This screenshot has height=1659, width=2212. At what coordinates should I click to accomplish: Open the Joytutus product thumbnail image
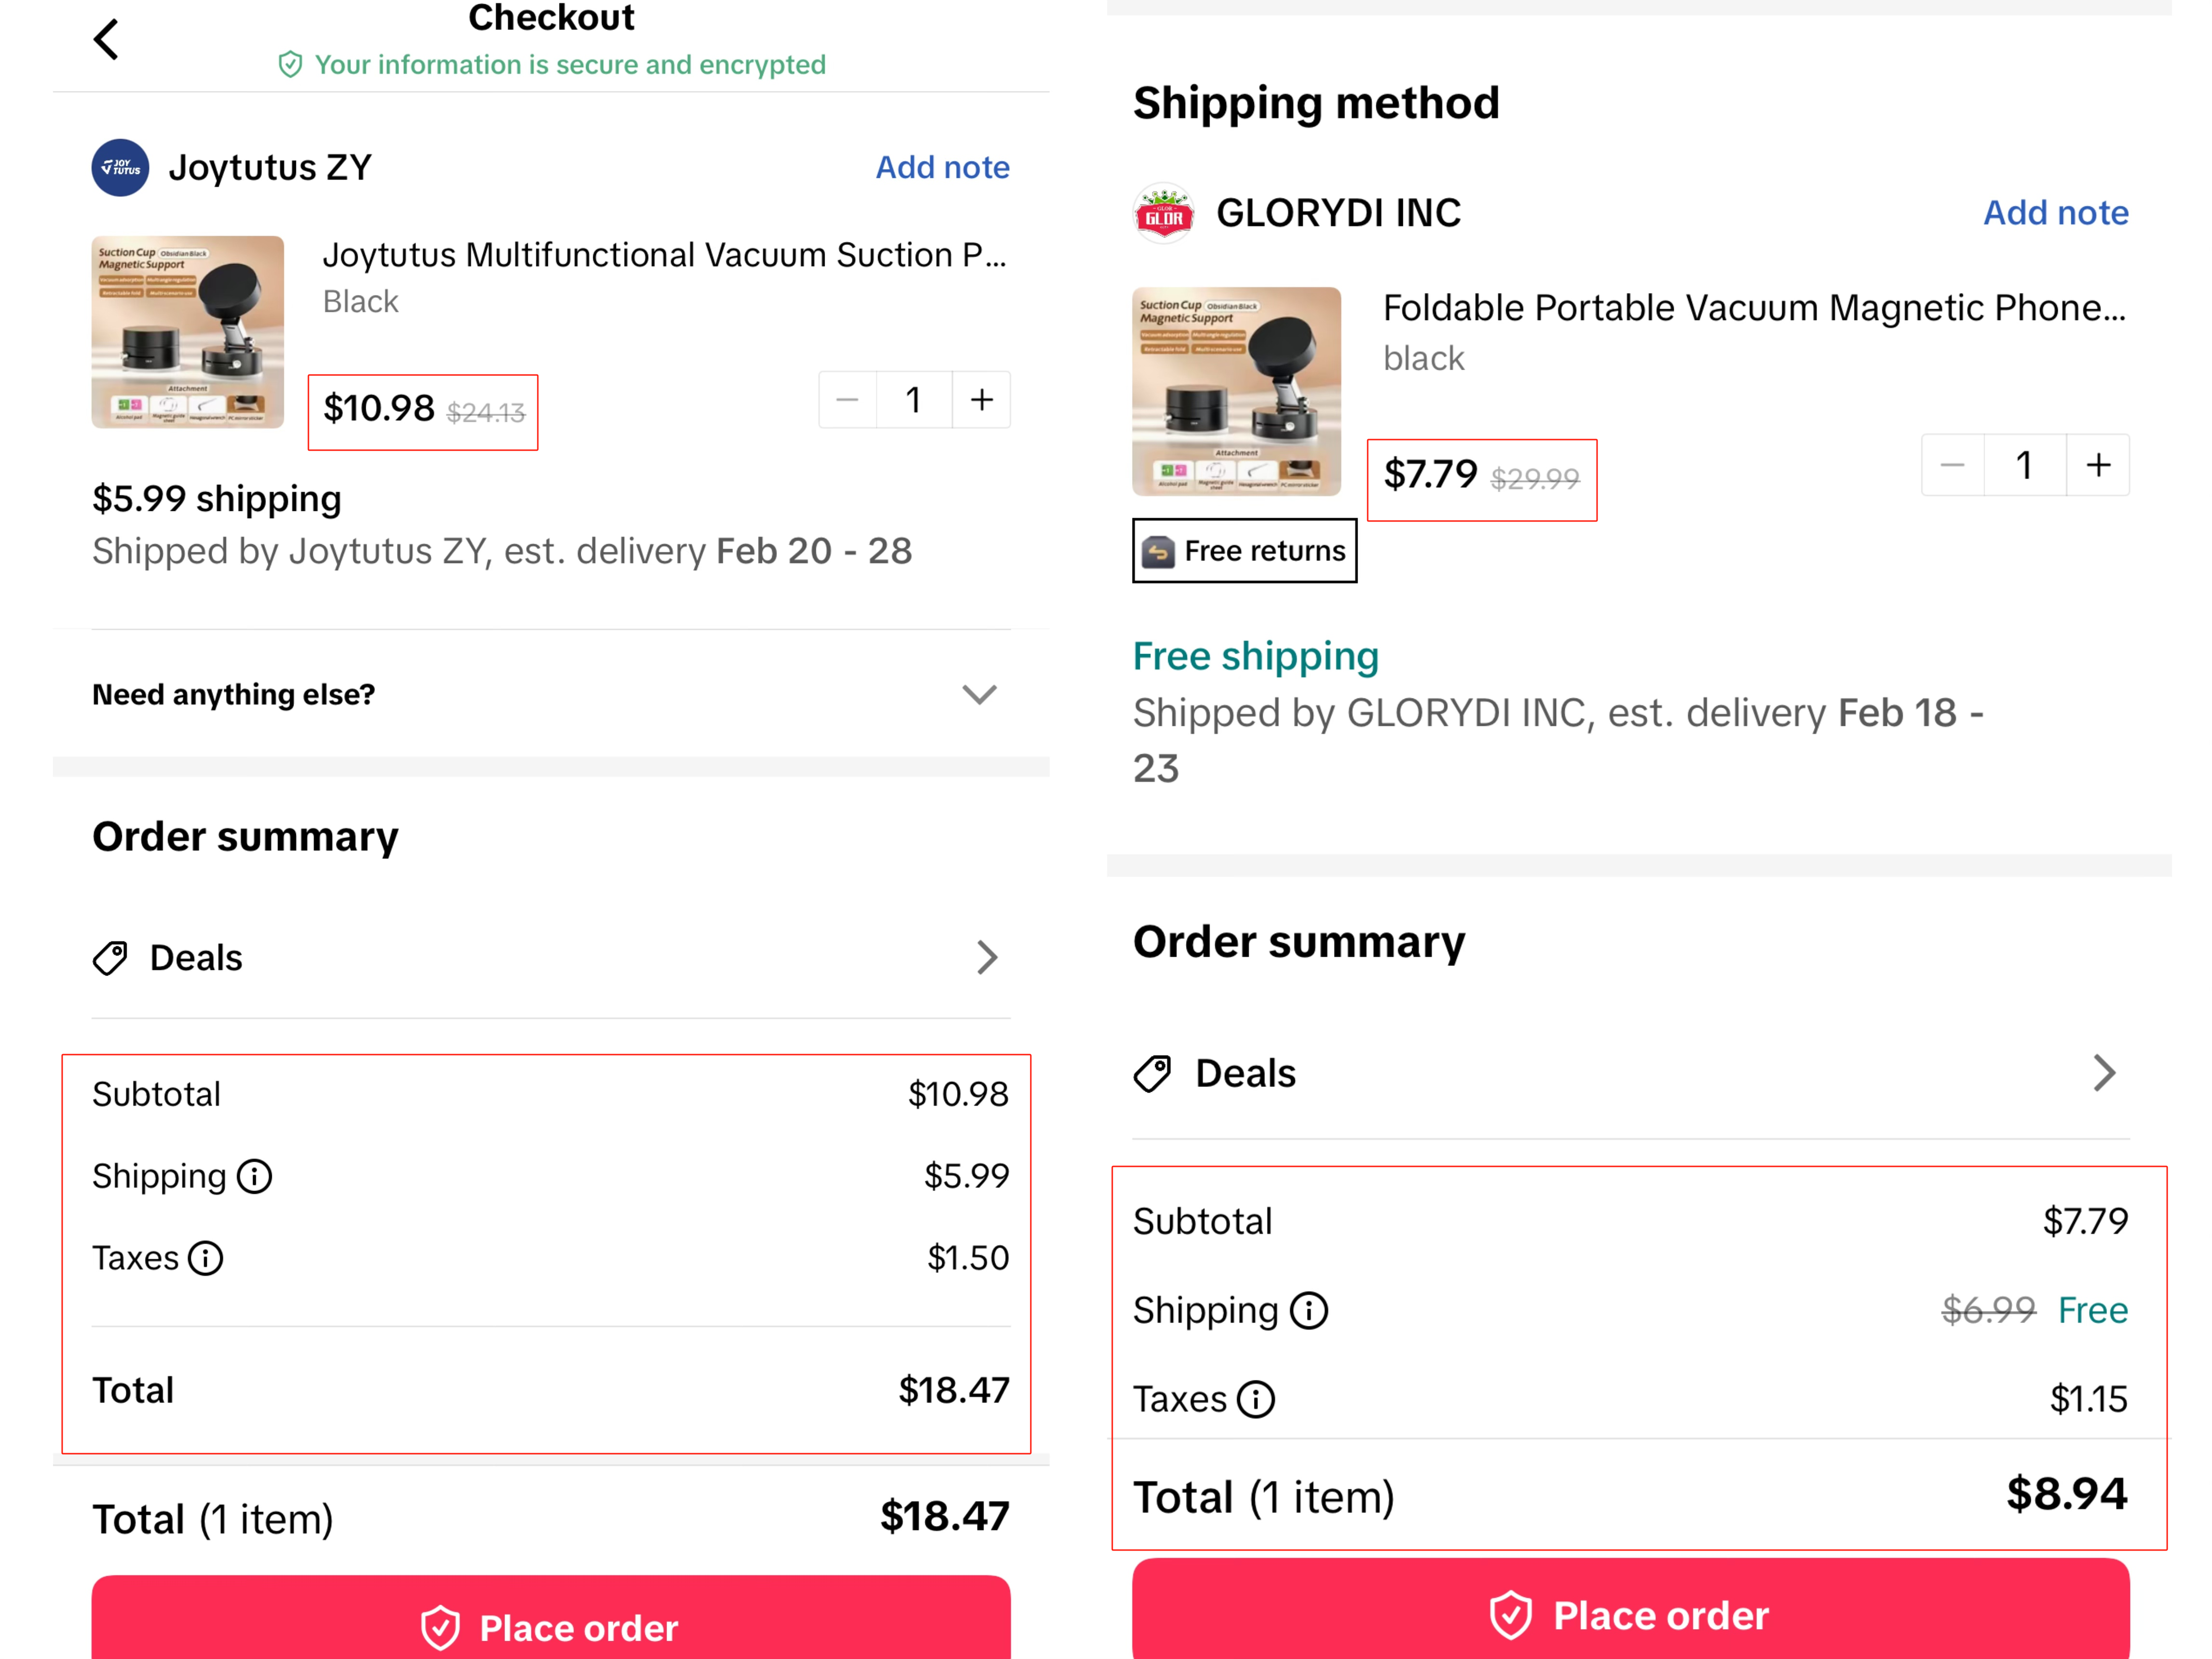(x=188, y=332)
